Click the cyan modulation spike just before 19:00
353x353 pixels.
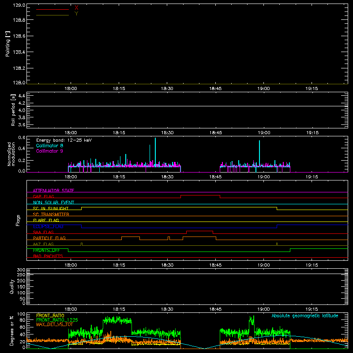[259, 153]
